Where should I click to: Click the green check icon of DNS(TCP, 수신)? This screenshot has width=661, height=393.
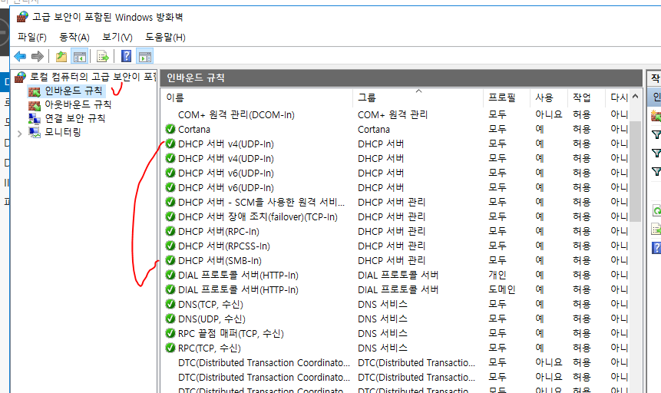[170, 305]
